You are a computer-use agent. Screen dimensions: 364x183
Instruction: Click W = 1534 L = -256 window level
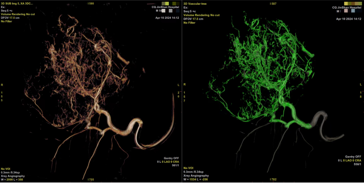coord(195,179)
